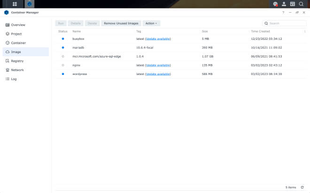Click the Remove Unused Images button

(121, 23)
